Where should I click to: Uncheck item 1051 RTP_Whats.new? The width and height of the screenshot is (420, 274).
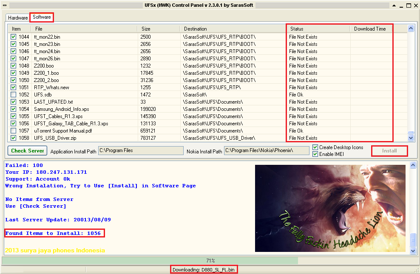pos(14,87)
